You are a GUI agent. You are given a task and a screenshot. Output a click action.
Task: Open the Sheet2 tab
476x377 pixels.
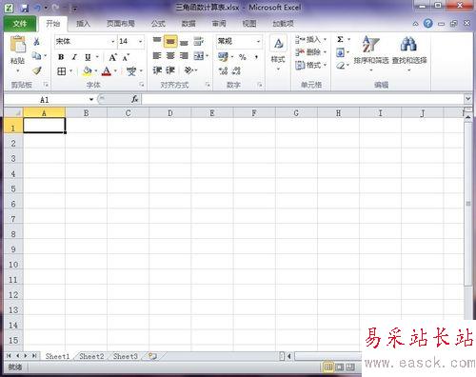click(x=91, y=356)
